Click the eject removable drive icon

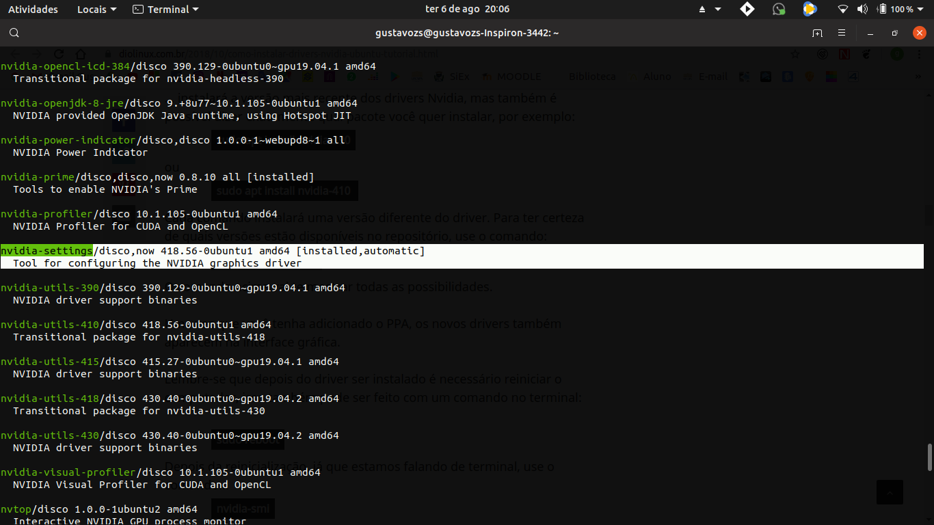(x=702, y=10)
